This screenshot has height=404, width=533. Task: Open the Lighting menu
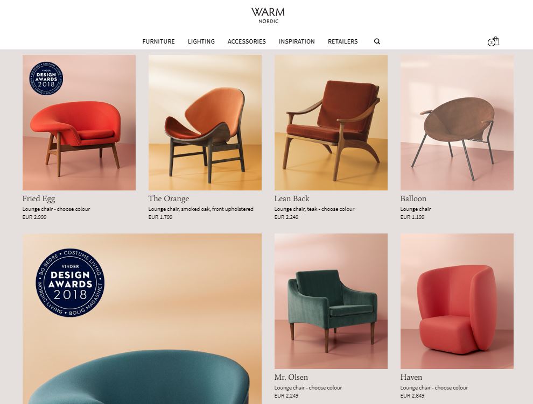[x=201, y=41]
